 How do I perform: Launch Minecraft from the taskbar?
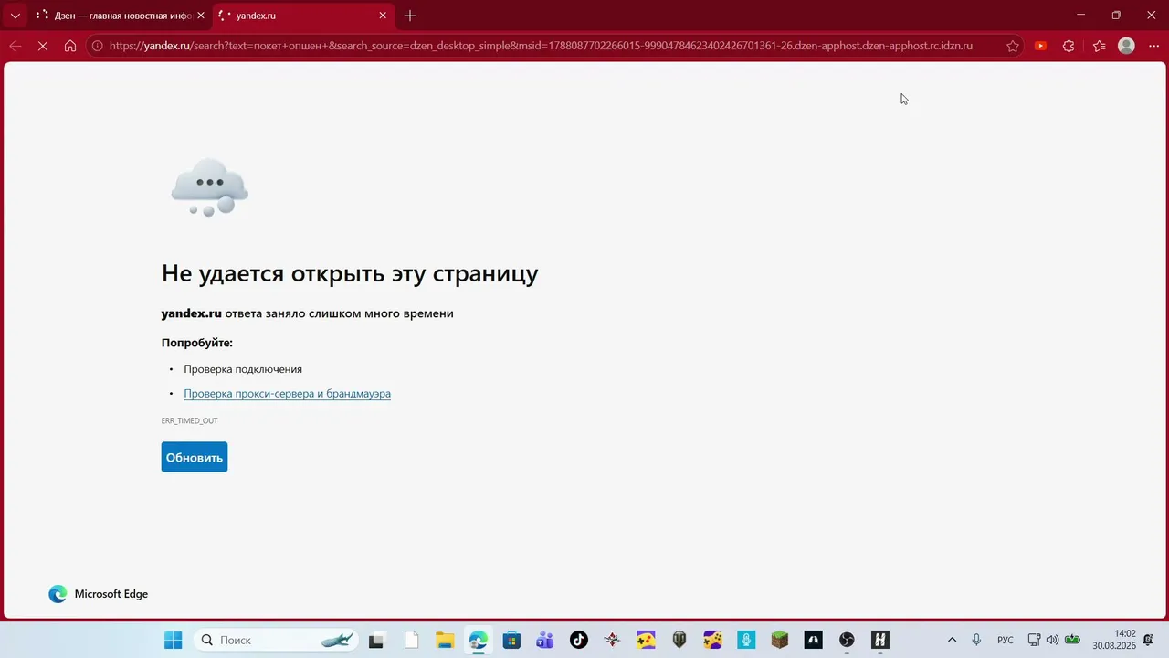tap(779, 640)
